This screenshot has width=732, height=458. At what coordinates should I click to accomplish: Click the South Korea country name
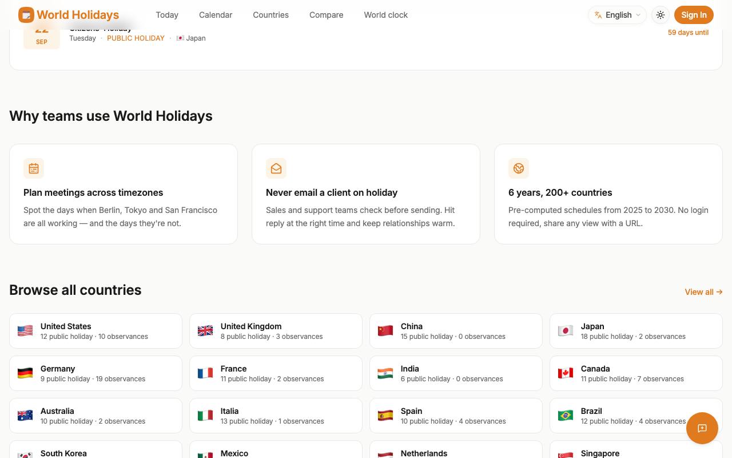click(x=63, y=453)
